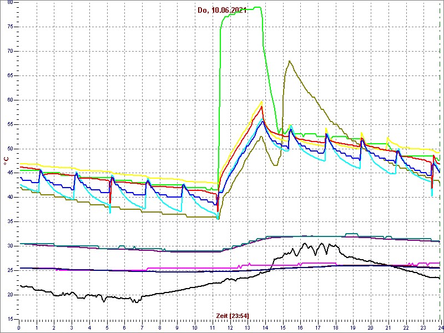Viewport: 444px width, 333px height.
Task: Click the °C axis unit label
Action: 6,161
